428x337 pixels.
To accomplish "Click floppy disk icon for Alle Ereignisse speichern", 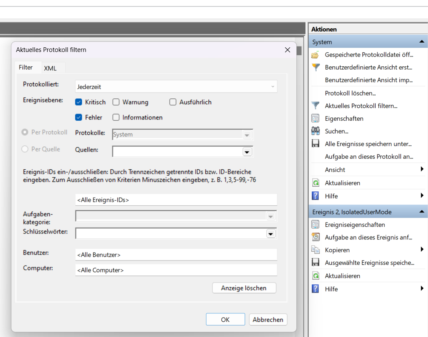I will tap(315, 144).
